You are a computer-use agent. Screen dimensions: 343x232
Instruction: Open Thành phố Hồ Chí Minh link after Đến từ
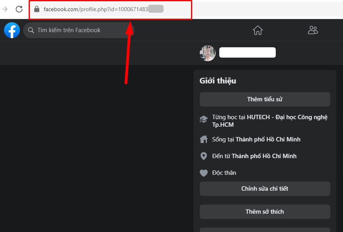(x=264, y=156)
